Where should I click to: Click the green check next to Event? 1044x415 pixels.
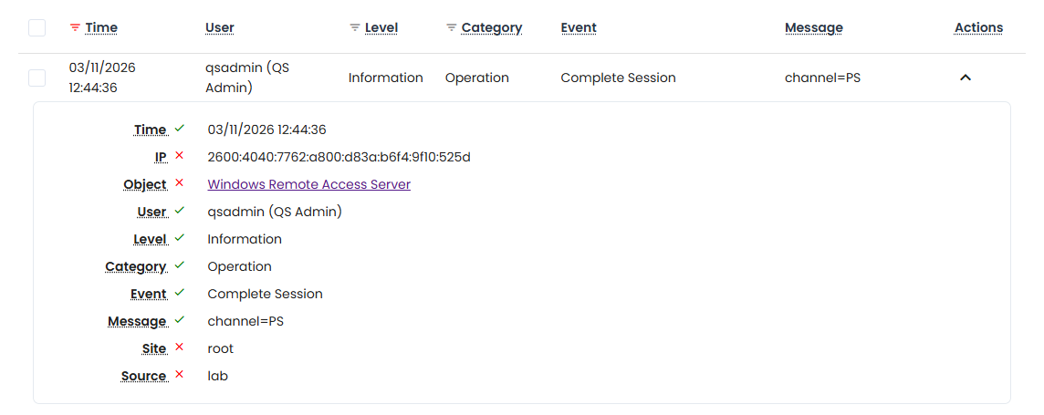[x=180, y=293]
